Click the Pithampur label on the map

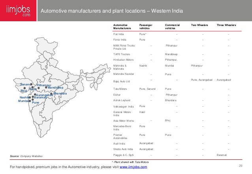[x=44, y=85]
